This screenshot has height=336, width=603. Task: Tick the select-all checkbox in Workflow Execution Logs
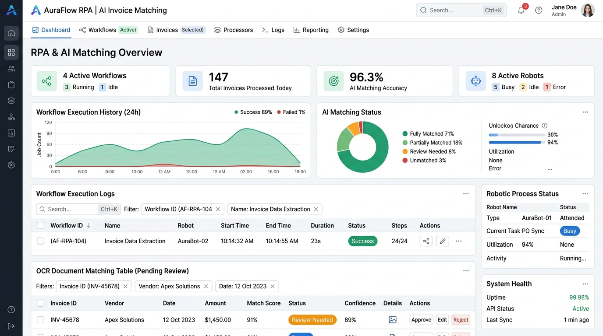(41, 226)
